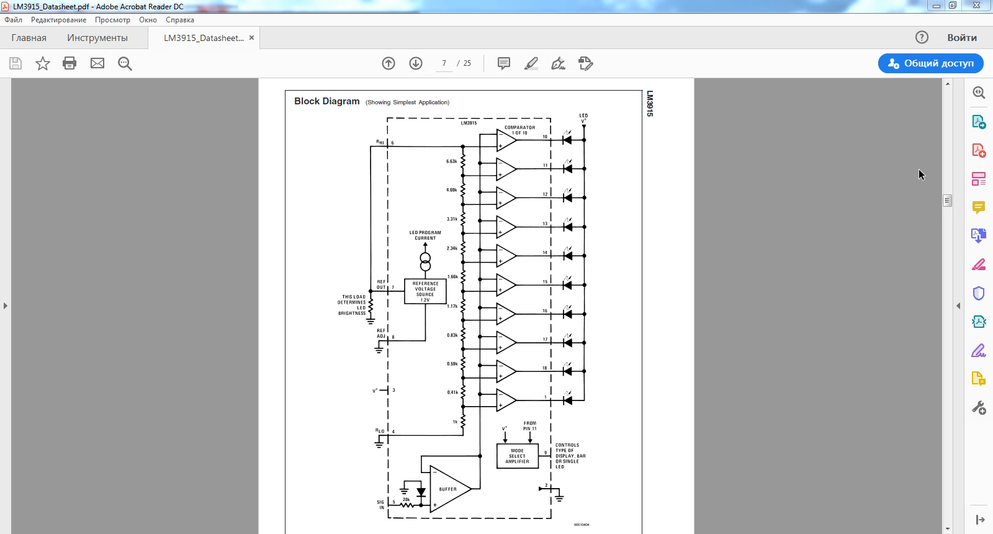Click the page number field
Image resolution: width=993 pixels, height=534 pixels.
point(444,63)
